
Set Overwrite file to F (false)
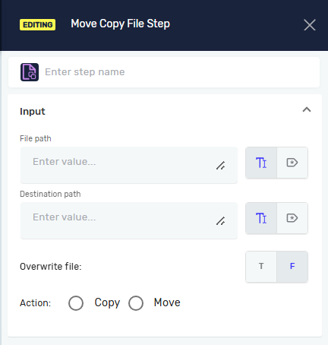click(x=292, y=267)
